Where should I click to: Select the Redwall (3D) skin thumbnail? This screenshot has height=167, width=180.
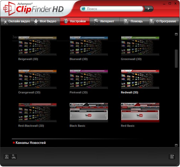pos(140,79)
